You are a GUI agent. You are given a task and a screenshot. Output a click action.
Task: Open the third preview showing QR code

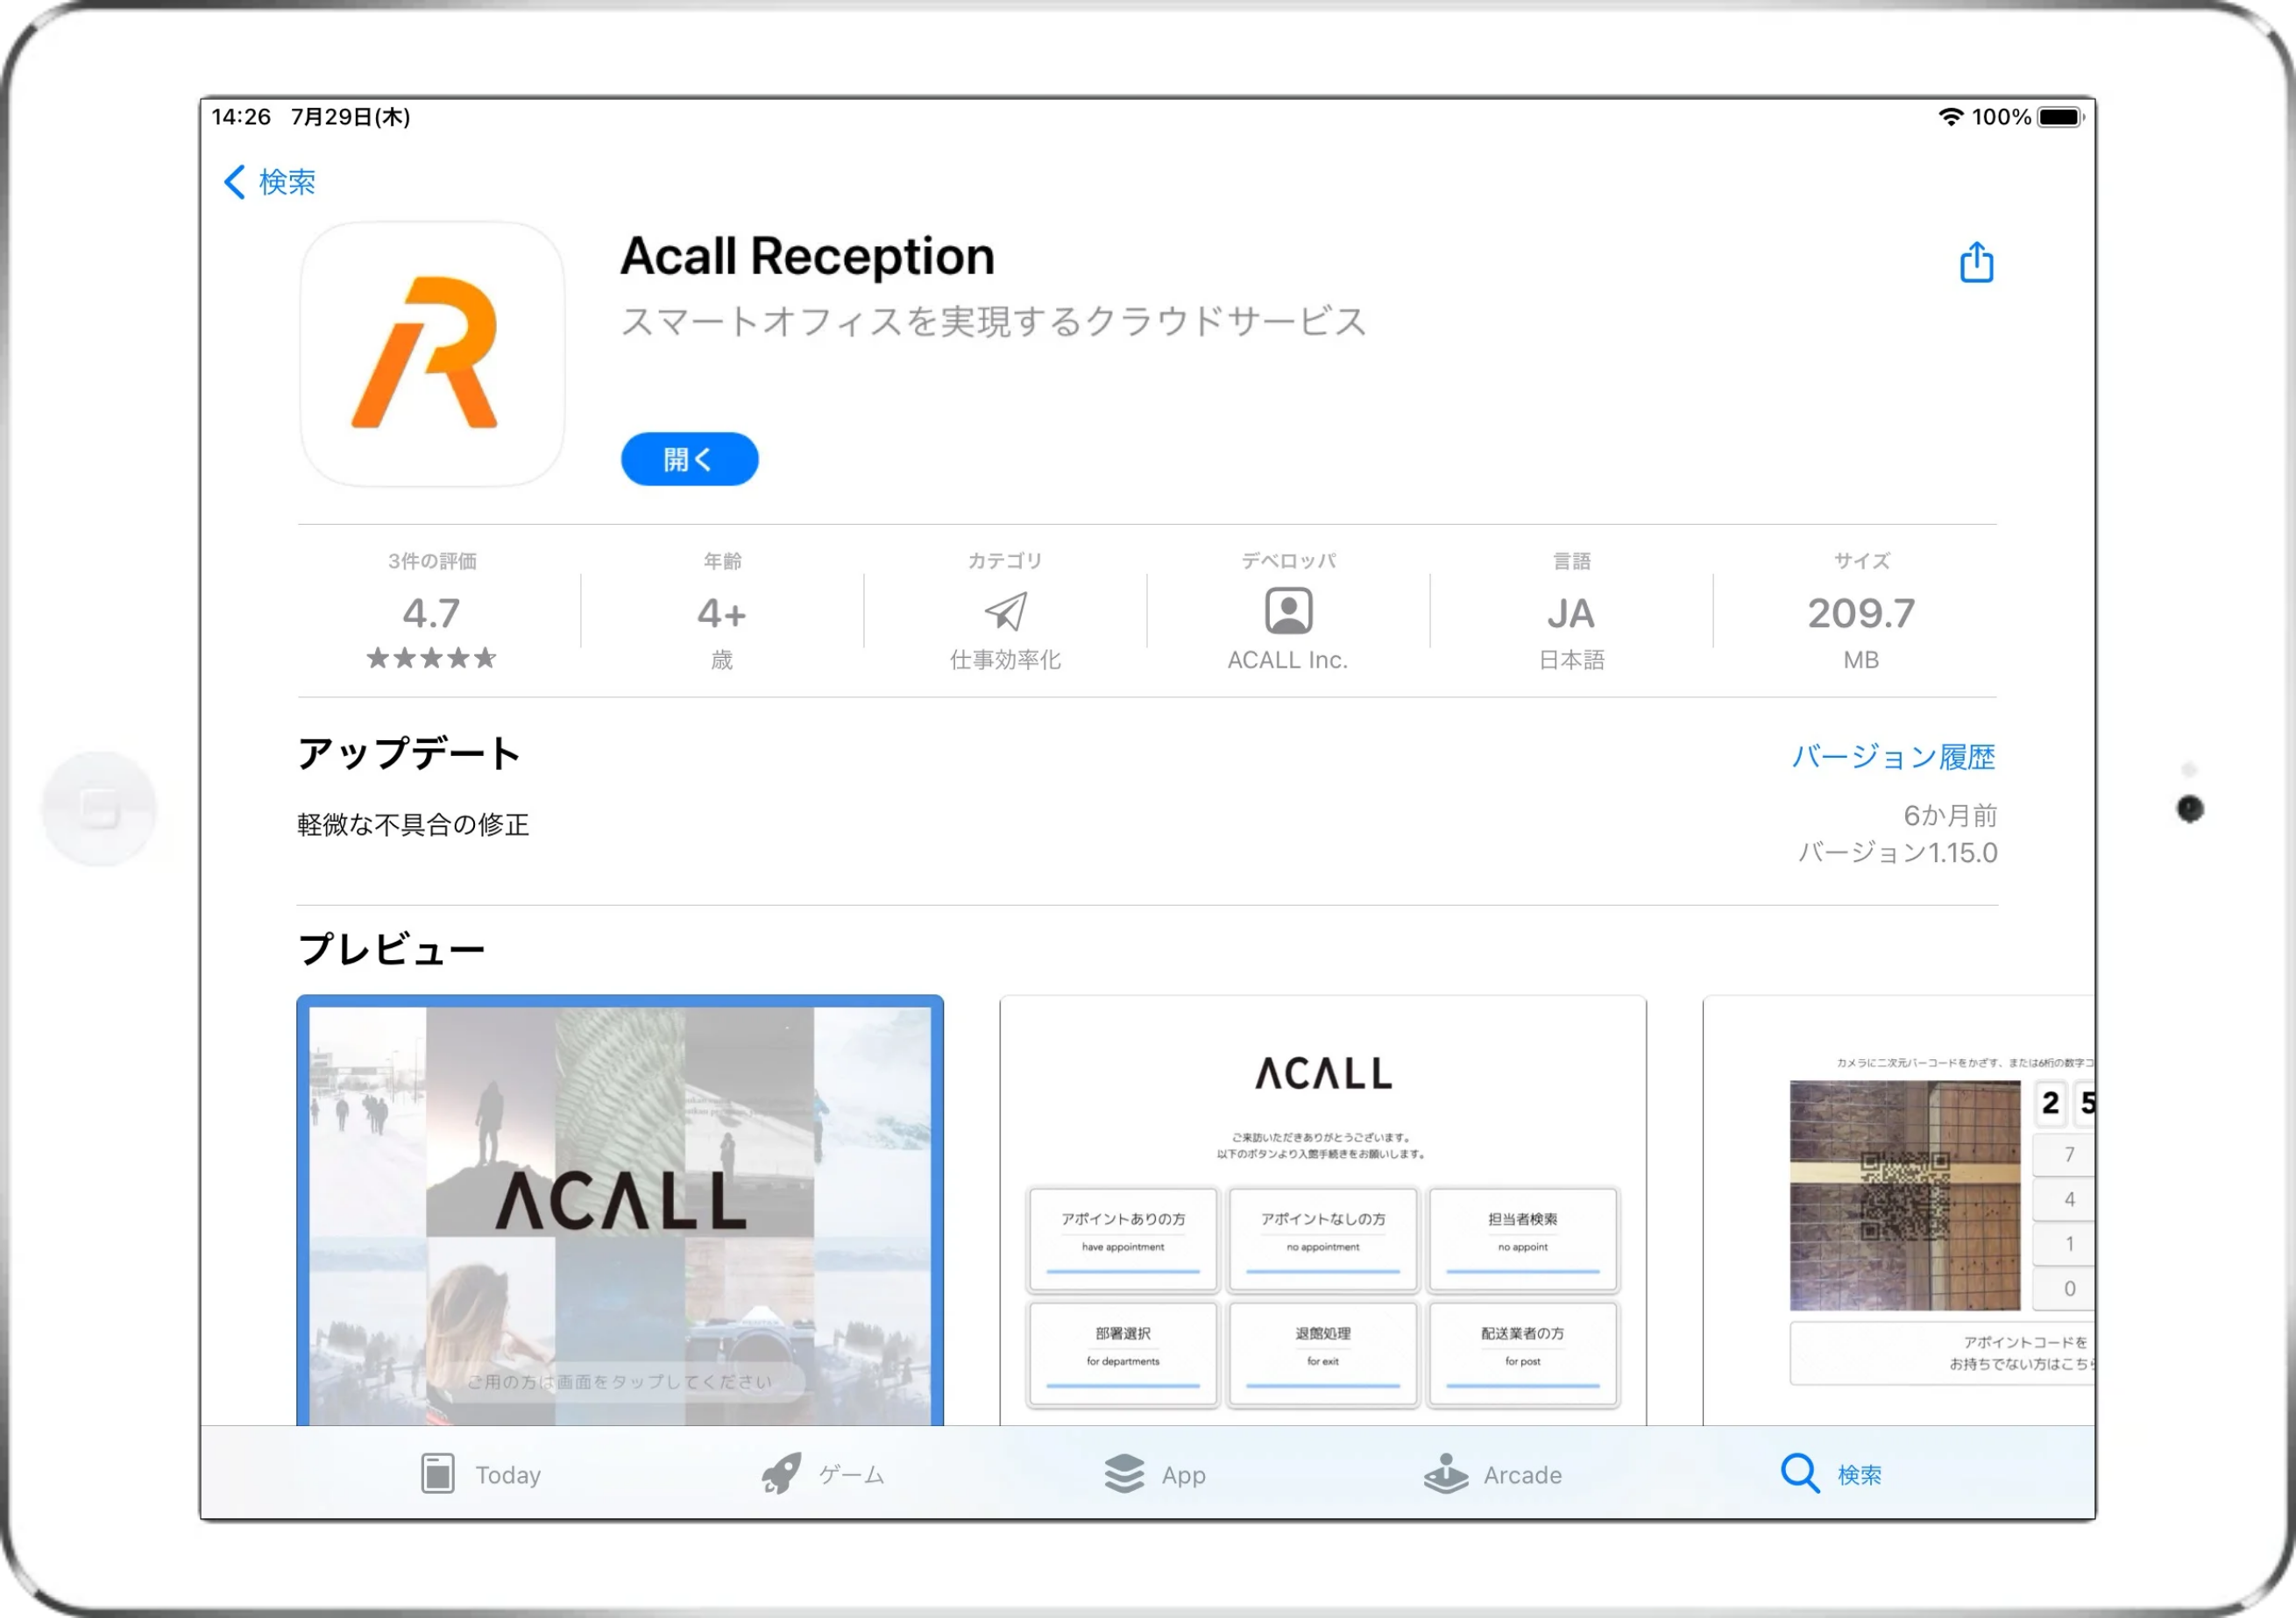tap(1898, 1211)
